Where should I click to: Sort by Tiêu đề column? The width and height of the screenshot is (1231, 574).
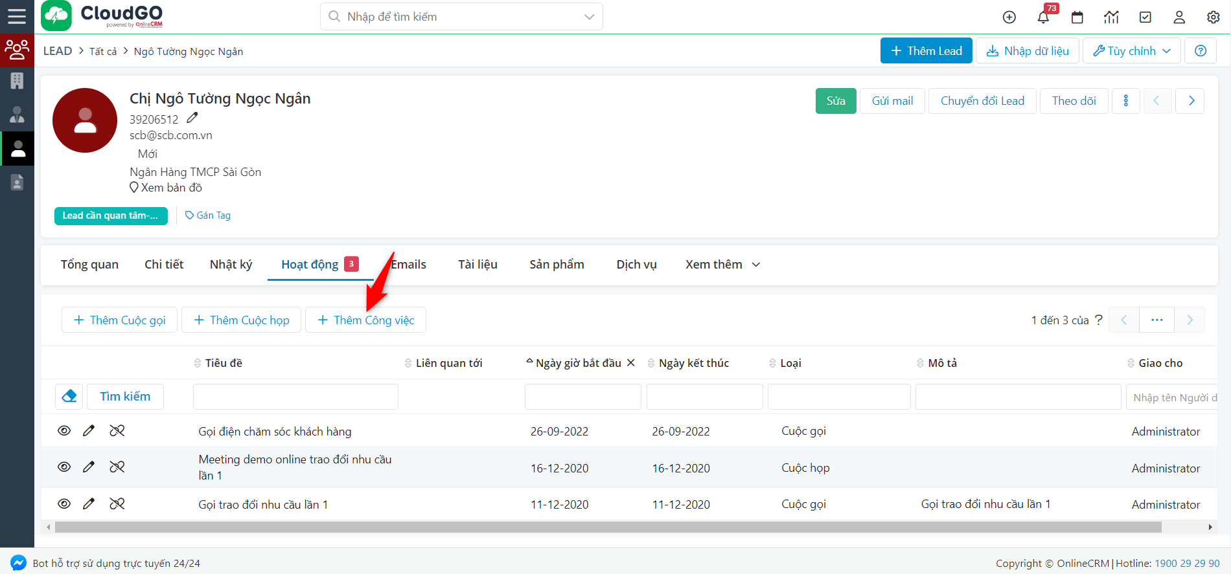pos(218,363)
